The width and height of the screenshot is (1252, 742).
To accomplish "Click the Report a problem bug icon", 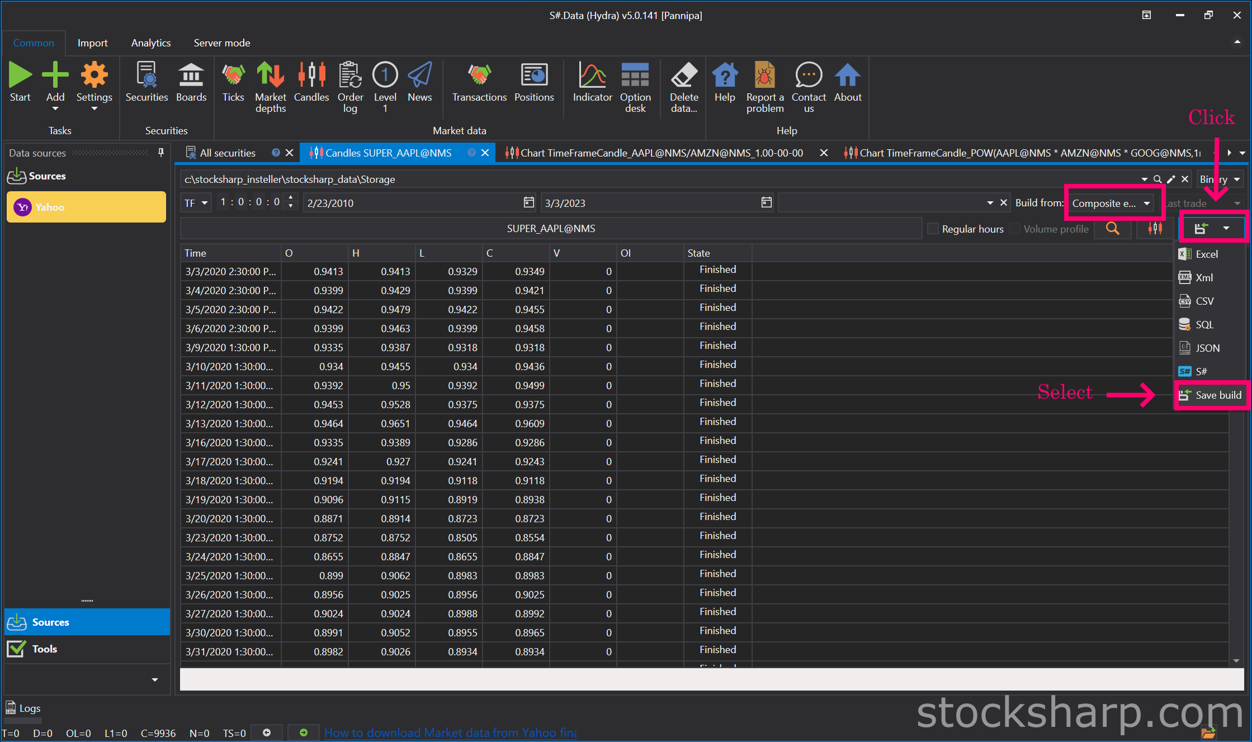I will [764, 75].
